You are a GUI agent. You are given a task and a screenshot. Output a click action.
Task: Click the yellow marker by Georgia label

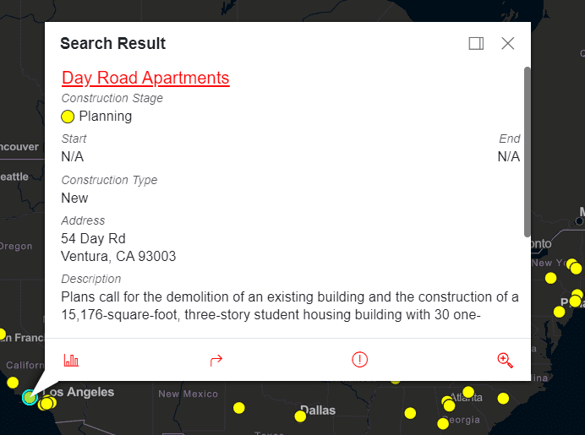pyautogui.click(x=443, y=423)
